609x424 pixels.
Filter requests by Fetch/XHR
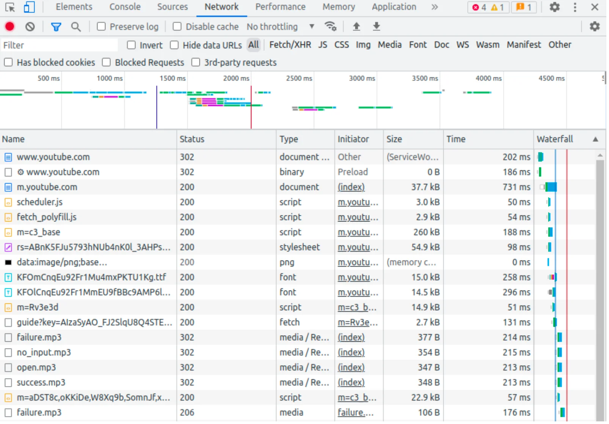pyautogui.click(x=290, y=45)
